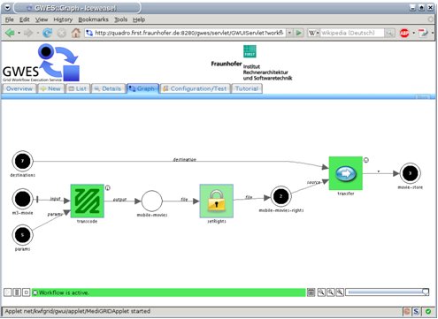Click the first workflow control button bottom-left
Viewport: 438px width, 319px height.
pyautogui.click(x=8, y=292)
